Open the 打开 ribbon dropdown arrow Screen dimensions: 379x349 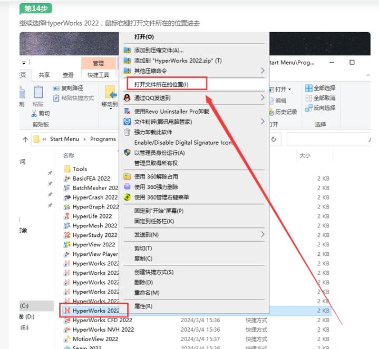[x=289, y=89]
